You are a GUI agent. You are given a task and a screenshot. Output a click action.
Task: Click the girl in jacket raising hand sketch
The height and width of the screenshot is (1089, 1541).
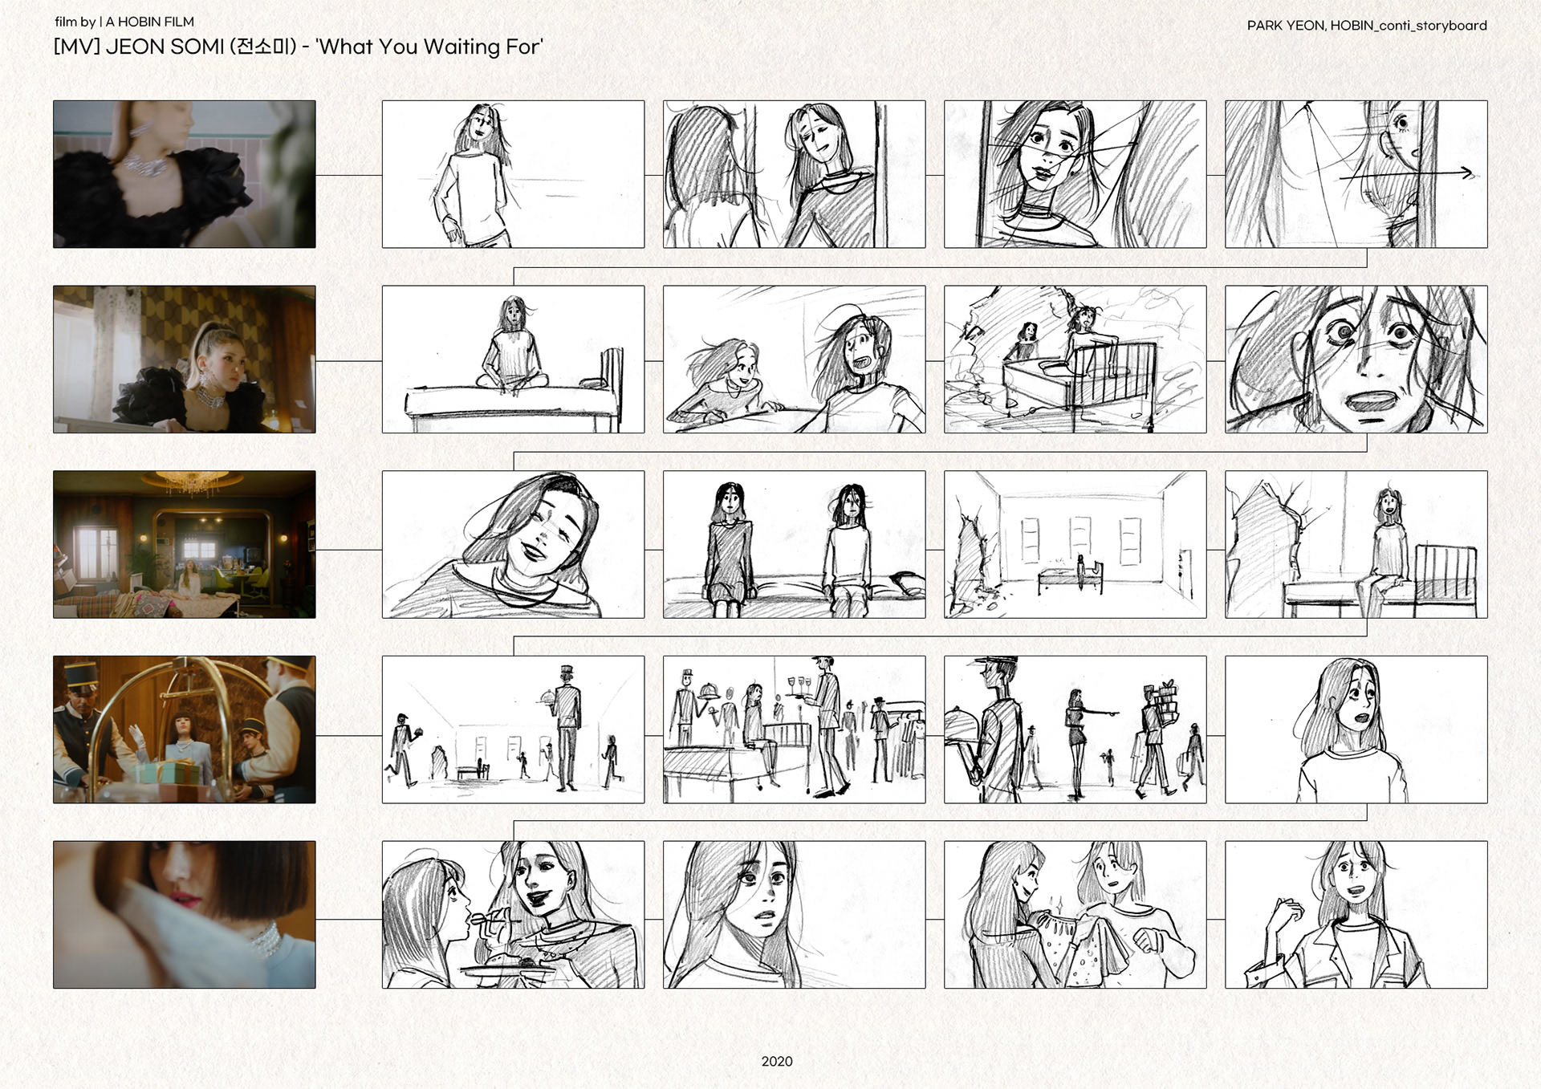click(1356, 914)
